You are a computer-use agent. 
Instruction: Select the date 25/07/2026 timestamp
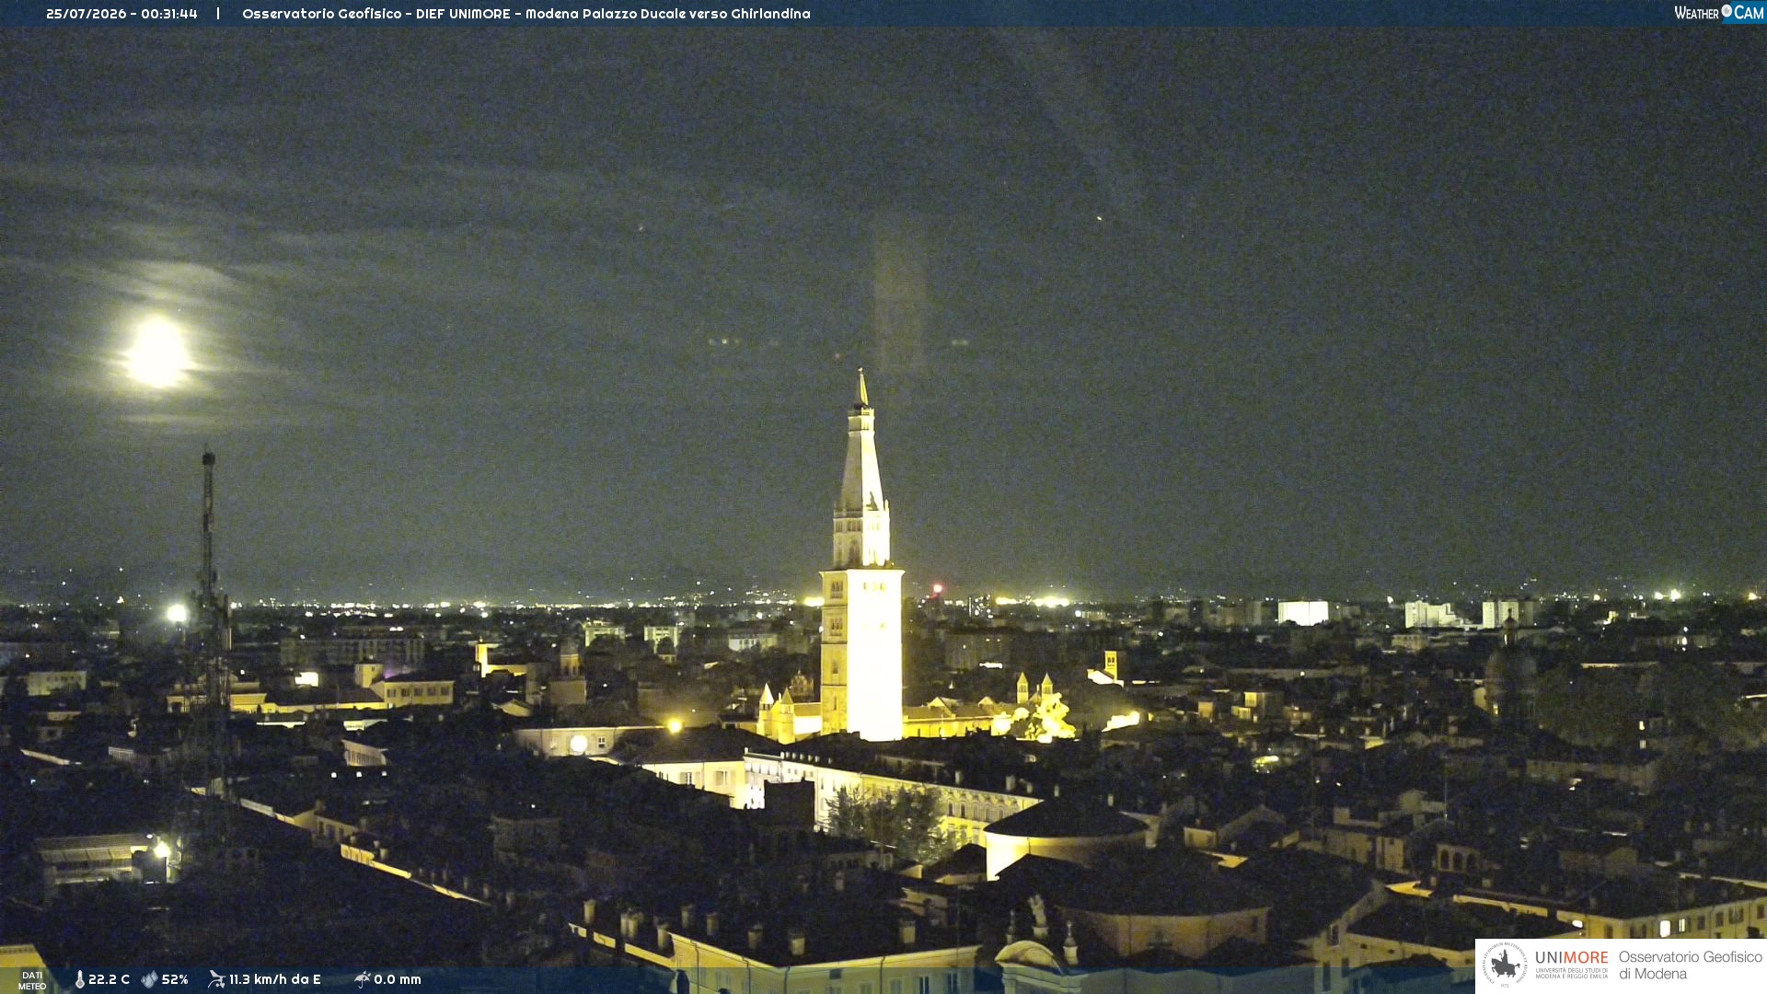point(121,14)
